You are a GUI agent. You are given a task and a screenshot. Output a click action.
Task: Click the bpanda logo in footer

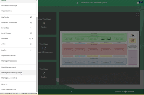126,92
